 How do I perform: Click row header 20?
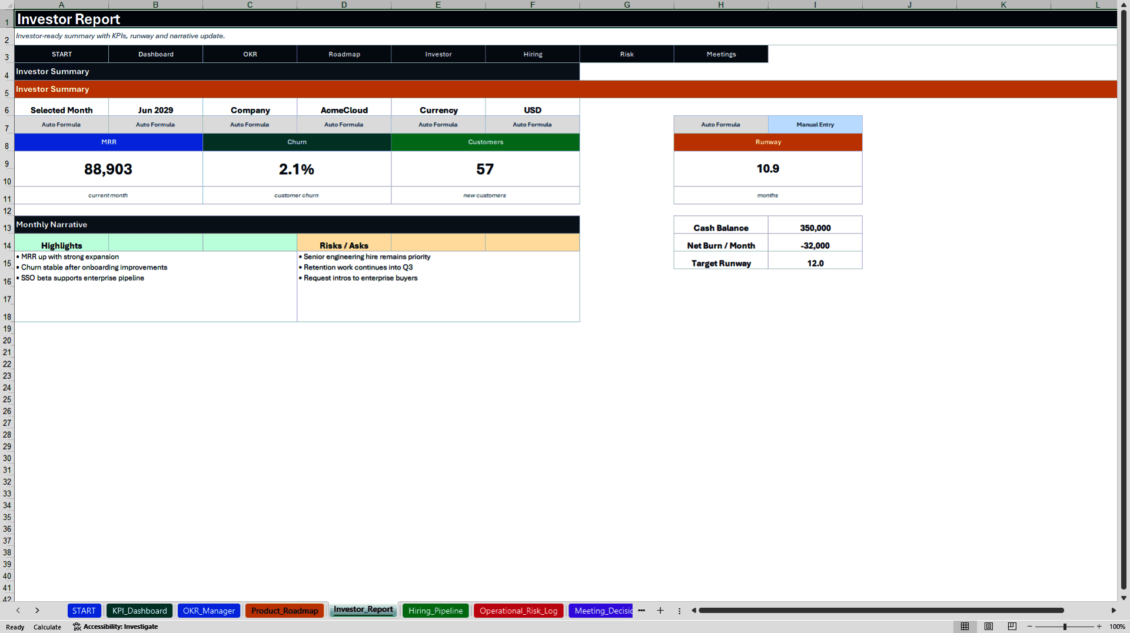tap(7, 341)
